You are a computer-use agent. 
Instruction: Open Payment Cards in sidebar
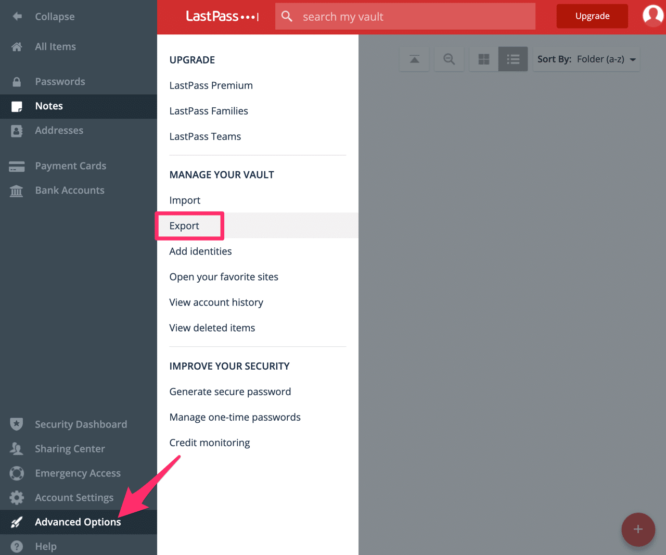[71, 166]
